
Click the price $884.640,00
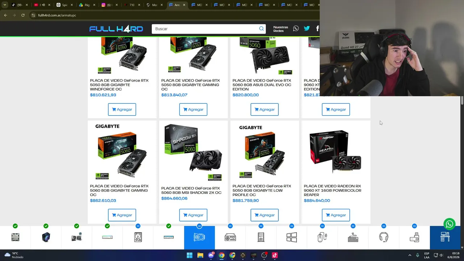[317, 200]
